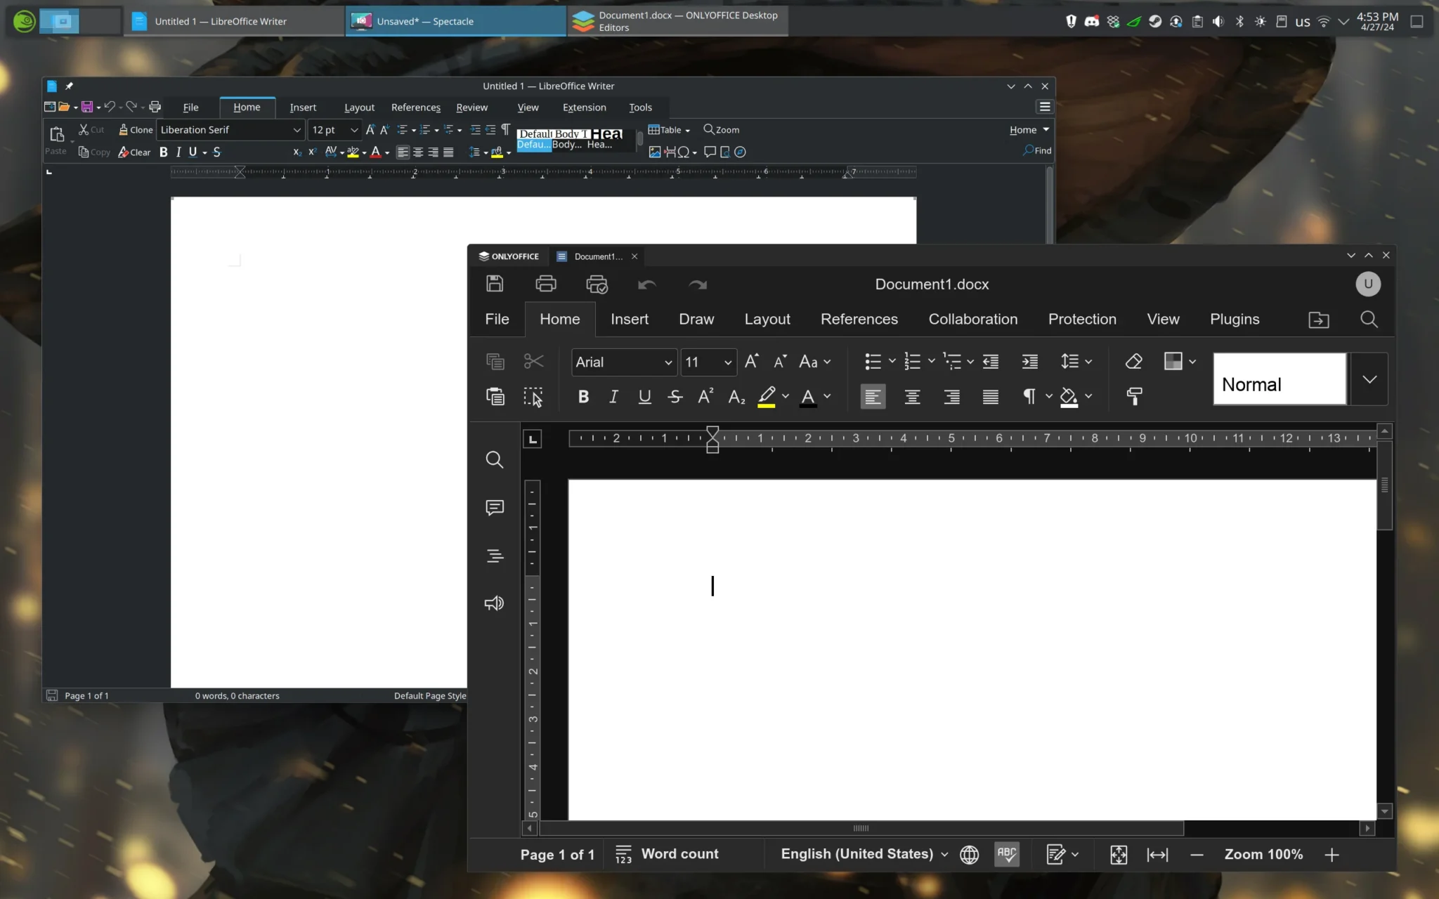The image size is (1439, 899).
Task: Open the Plugins tab in ONLYOFFICE
Action: pos(1235,319)
